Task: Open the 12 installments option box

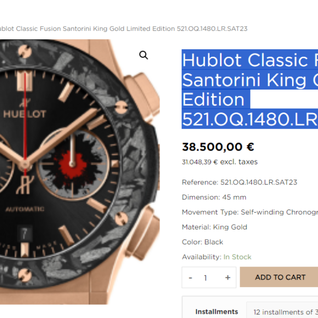Action: [x=282, y=310]
